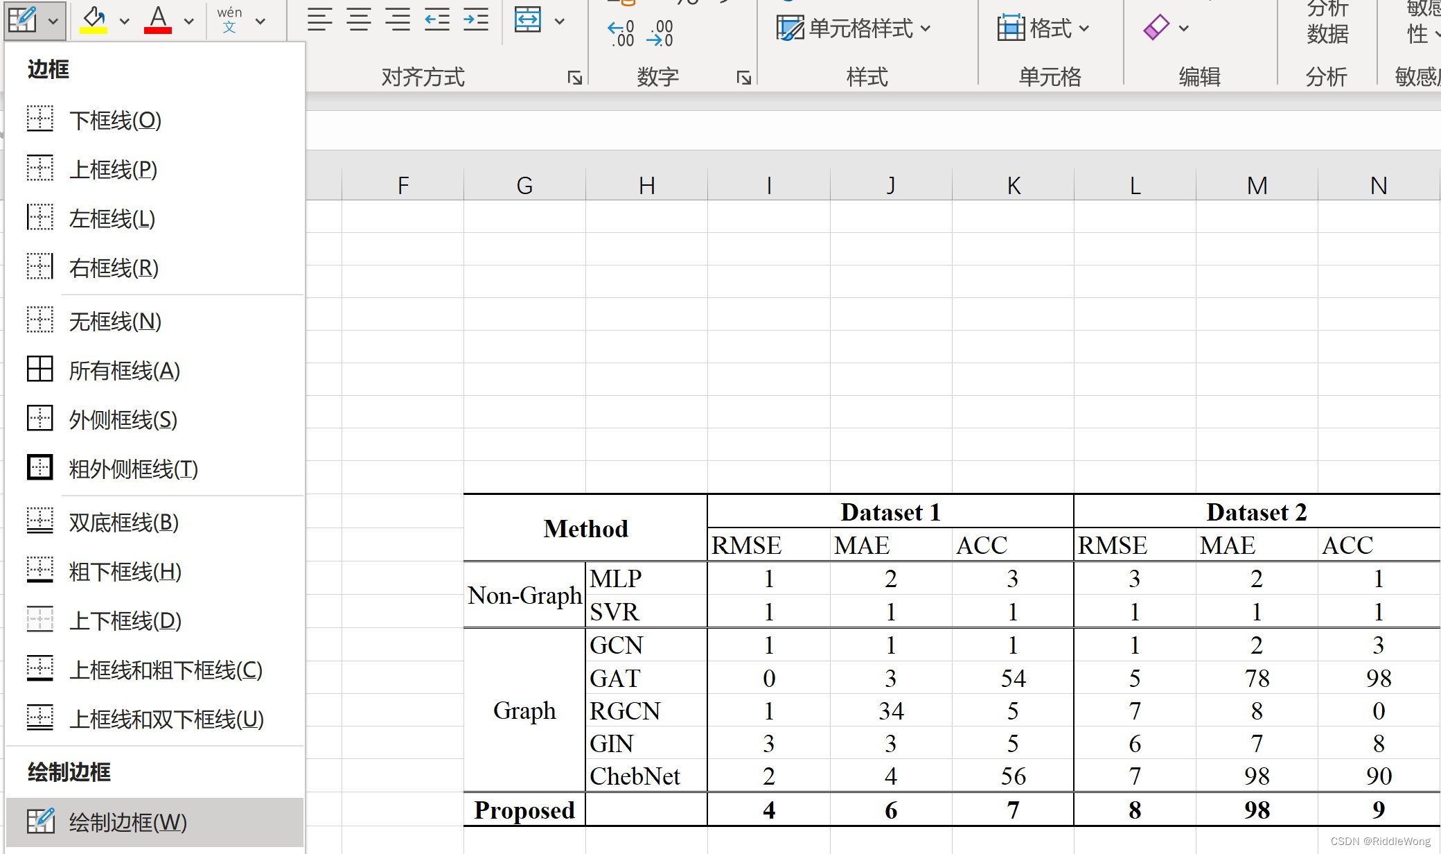Image resolution: width=1441 pixels, height=854 pixels.
Task: Expand the font color dropdown arrow
Action: pos(186,21)
